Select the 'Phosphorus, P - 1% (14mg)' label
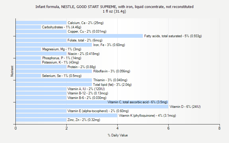The image size is (229, 143). tap(62, 58)
